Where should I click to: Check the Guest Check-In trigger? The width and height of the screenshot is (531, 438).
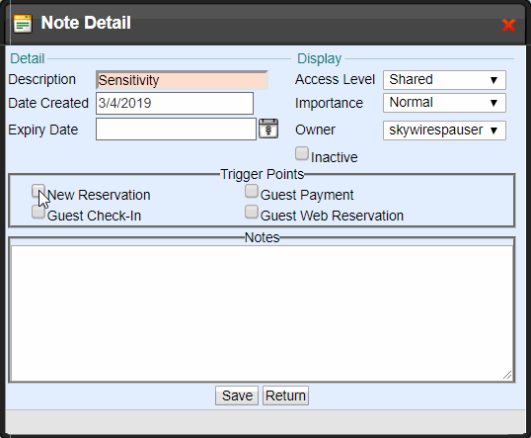[x=38, y=212]
